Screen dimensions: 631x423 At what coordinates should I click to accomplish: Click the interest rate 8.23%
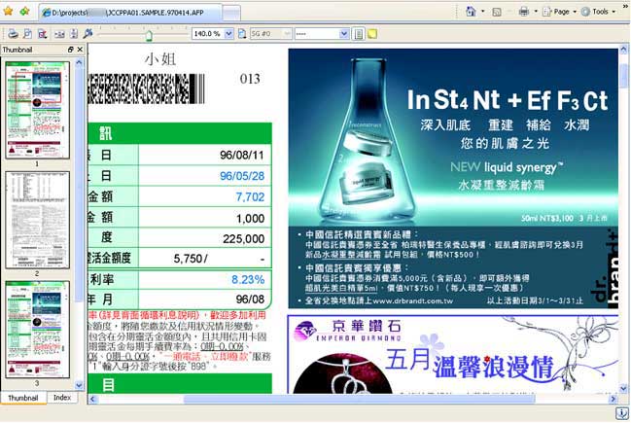248,279
